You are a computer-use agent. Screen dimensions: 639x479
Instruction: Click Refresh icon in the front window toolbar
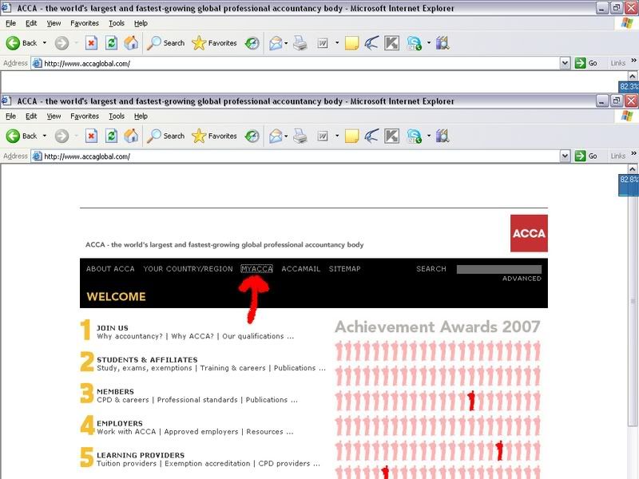(x=111, y=136)
